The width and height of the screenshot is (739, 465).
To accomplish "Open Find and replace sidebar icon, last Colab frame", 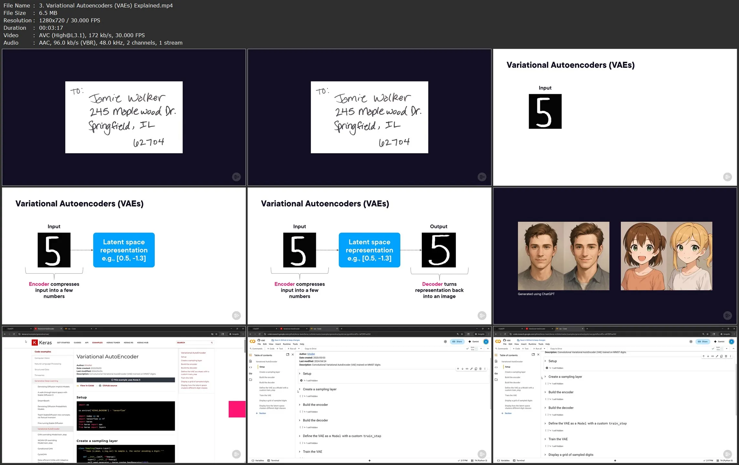I will pos(496,361).
